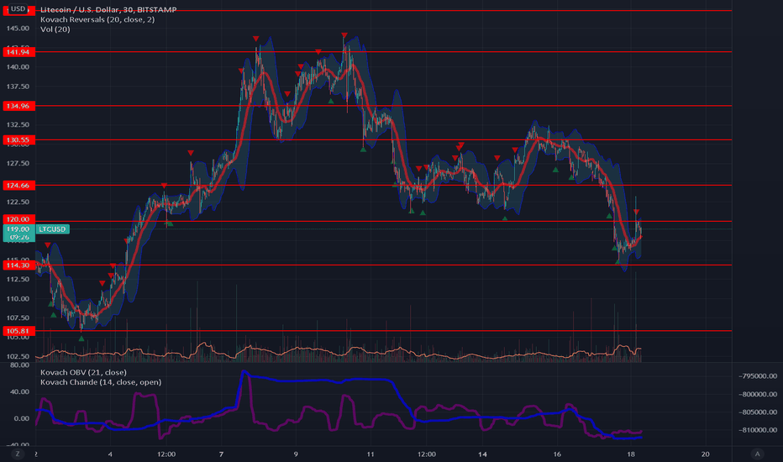Click the 137.50 price axis value
Image resolution: width=783 pixels, height=462 pixels.
pos(18,87)
